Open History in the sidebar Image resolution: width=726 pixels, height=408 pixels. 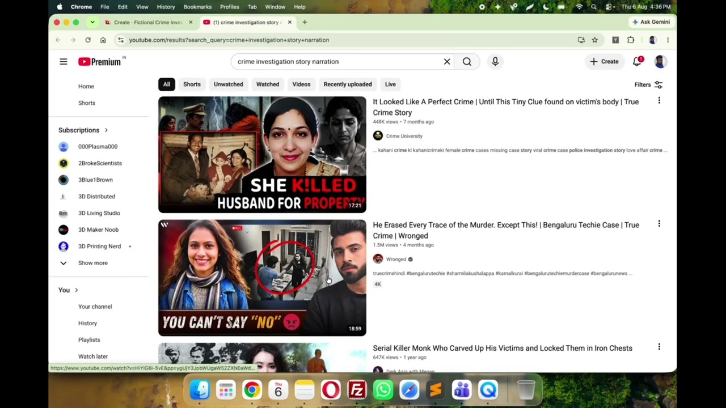[87, 323]
